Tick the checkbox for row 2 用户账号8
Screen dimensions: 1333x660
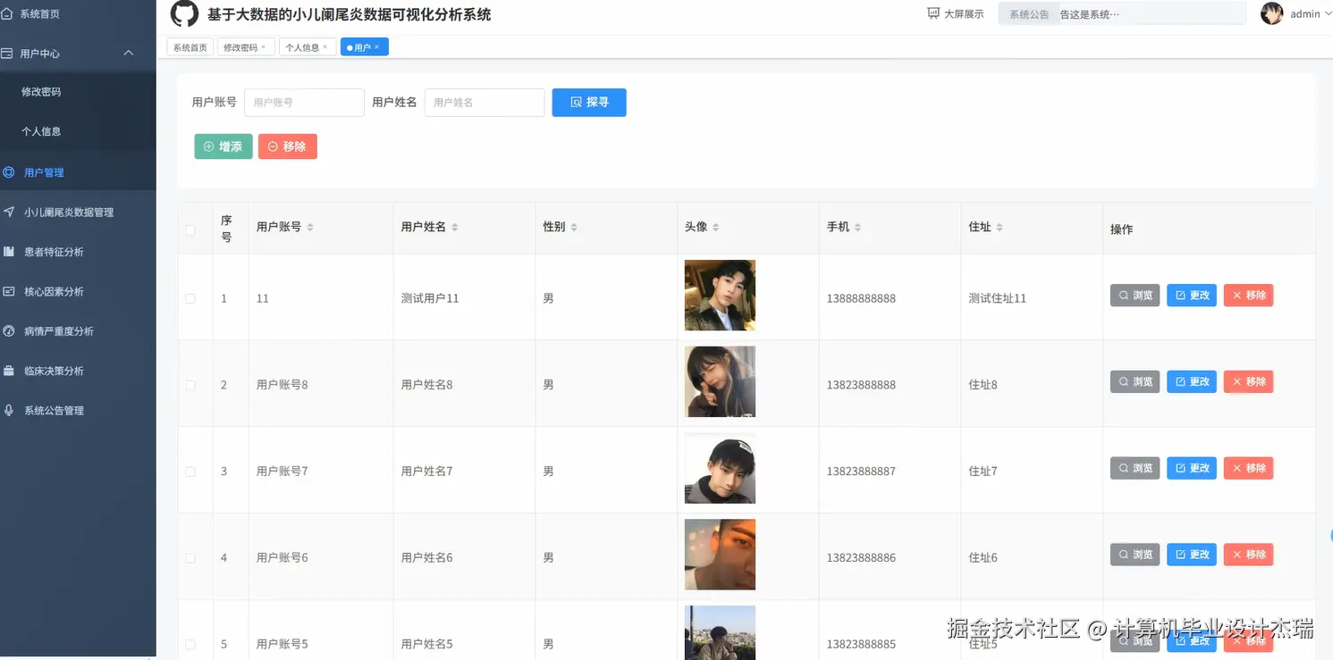coord(190,385)
